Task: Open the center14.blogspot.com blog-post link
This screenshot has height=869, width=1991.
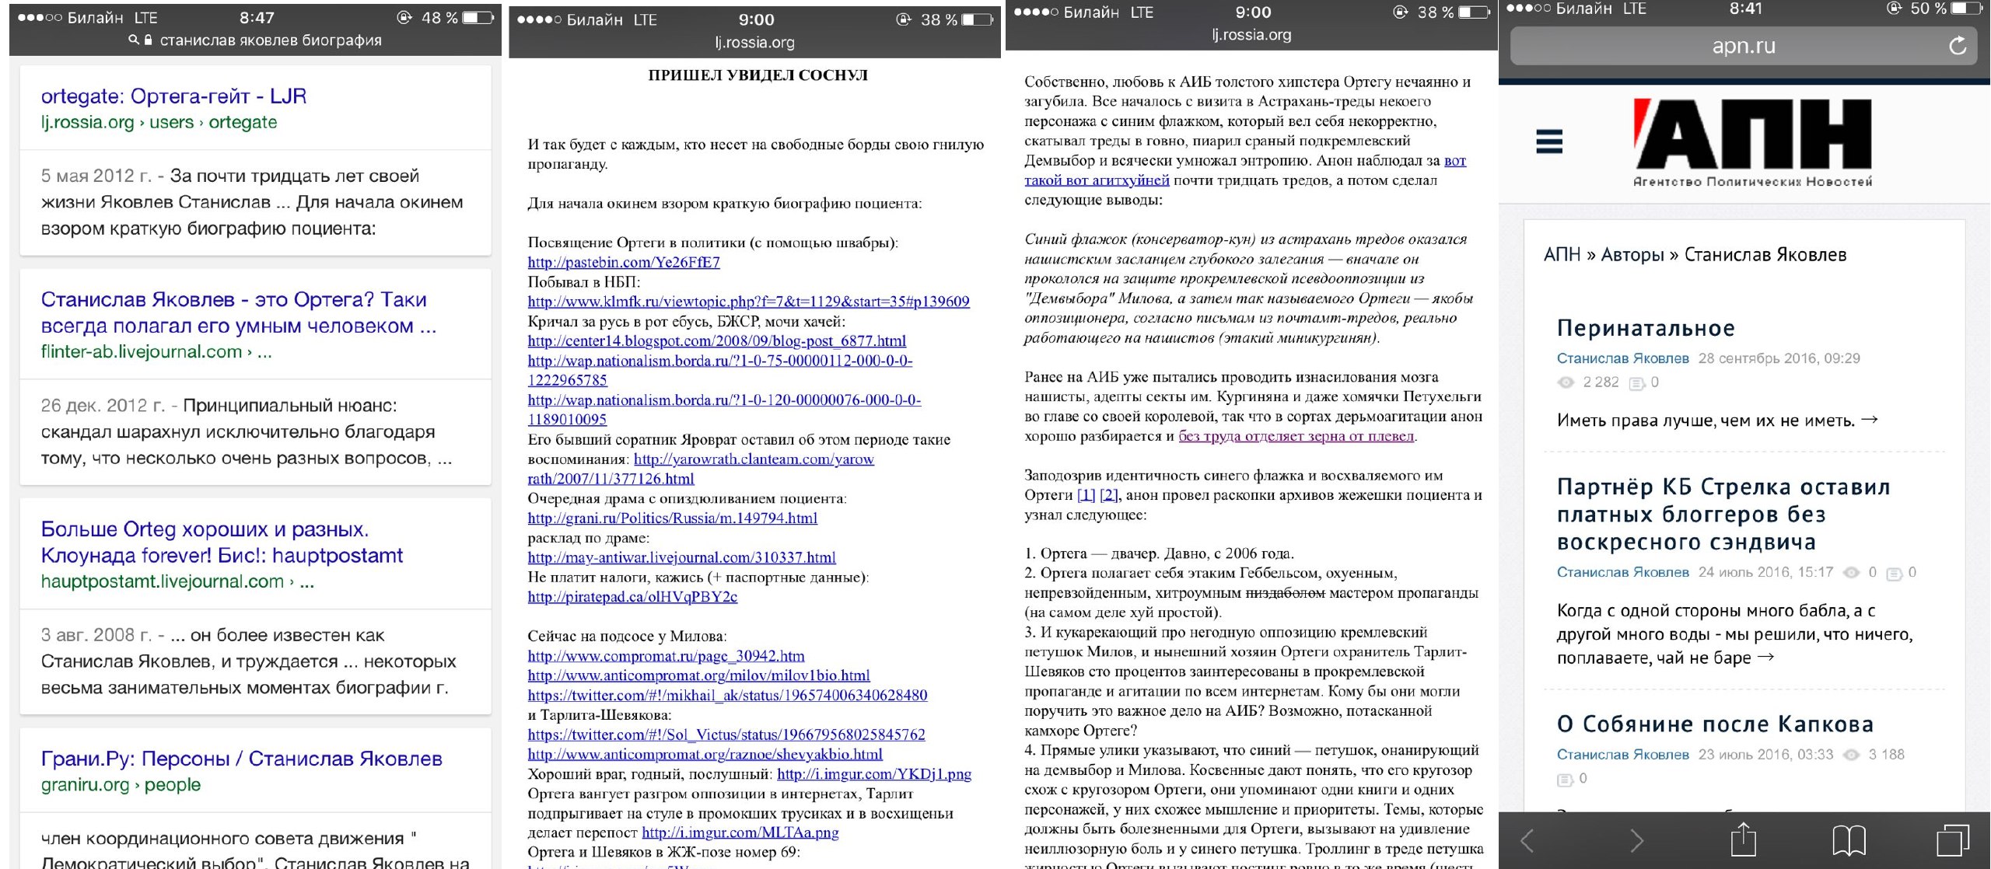Action: 717,340
